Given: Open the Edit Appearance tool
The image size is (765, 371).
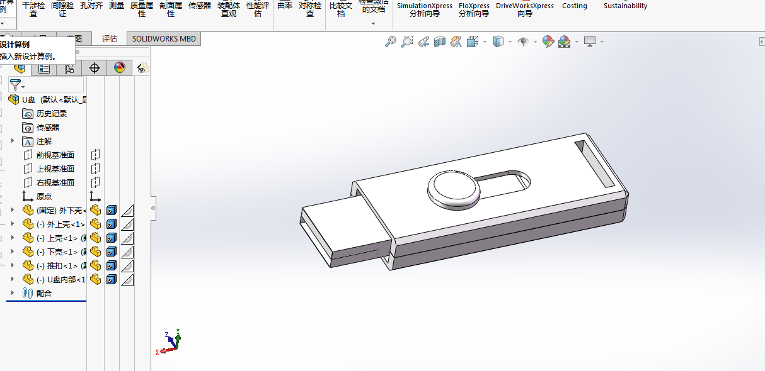Looking at the screenshot, I should point(548,42).
